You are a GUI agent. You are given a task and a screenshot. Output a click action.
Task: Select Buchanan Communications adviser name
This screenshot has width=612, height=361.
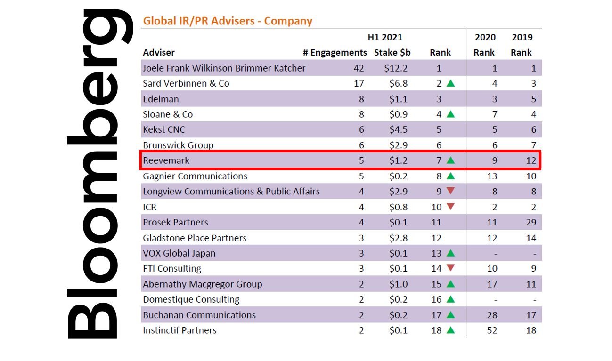(x=199, y=315)
